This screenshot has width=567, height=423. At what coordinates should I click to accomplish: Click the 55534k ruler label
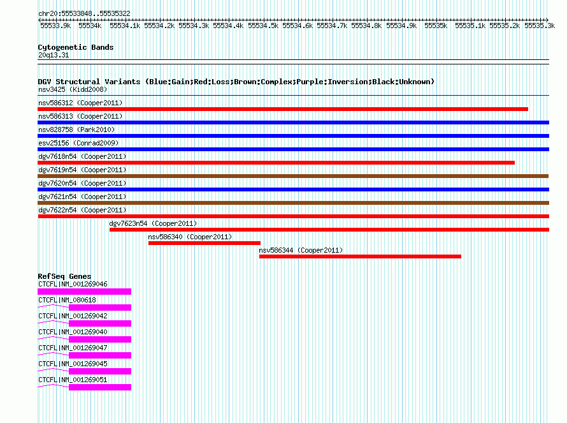tap(90, 26)
